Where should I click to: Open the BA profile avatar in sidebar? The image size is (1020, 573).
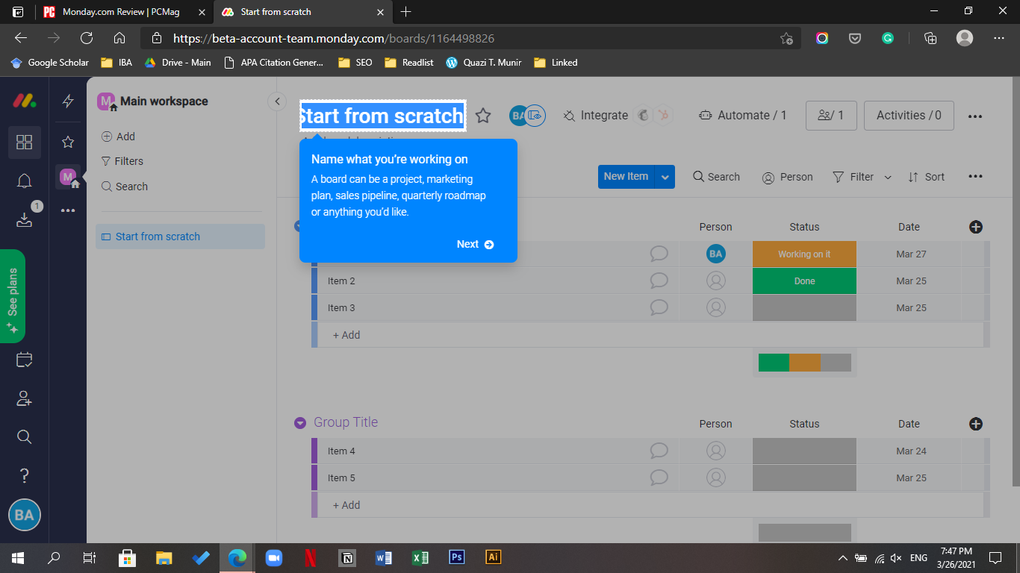[x=25, y=515]
